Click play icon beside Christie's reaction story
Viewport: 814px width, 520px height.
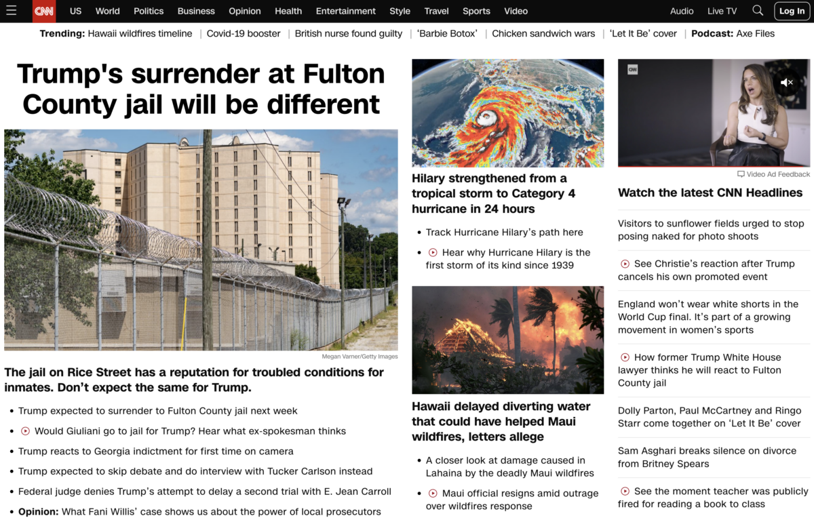(x=625, y=264)
